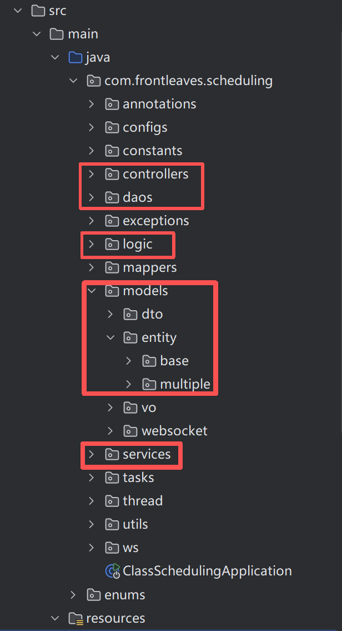Expand the annotations package
The image size is (342, 631).
[91, 103]
